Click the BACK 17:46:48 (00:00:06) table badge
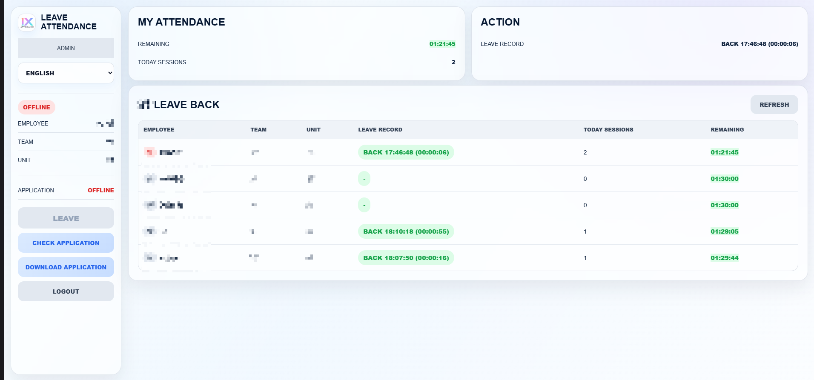This screenshot has width=814, height=380. (x=406, y=152)
